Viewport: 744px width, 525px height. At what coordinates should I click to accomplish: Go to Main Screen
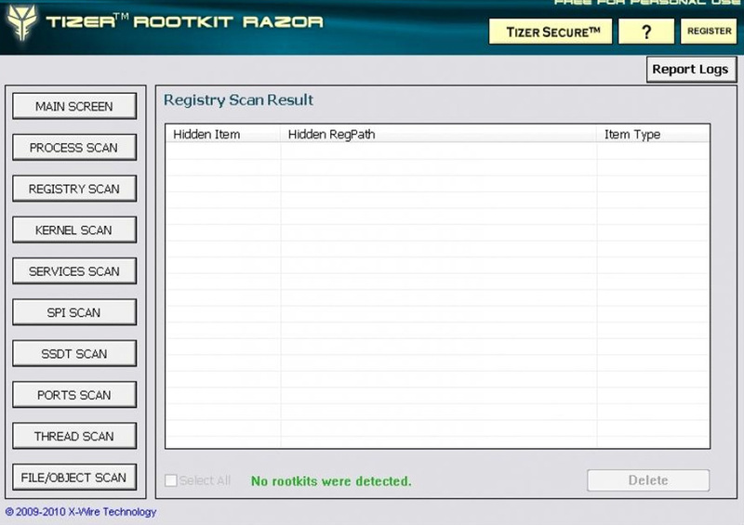point(74,106)
